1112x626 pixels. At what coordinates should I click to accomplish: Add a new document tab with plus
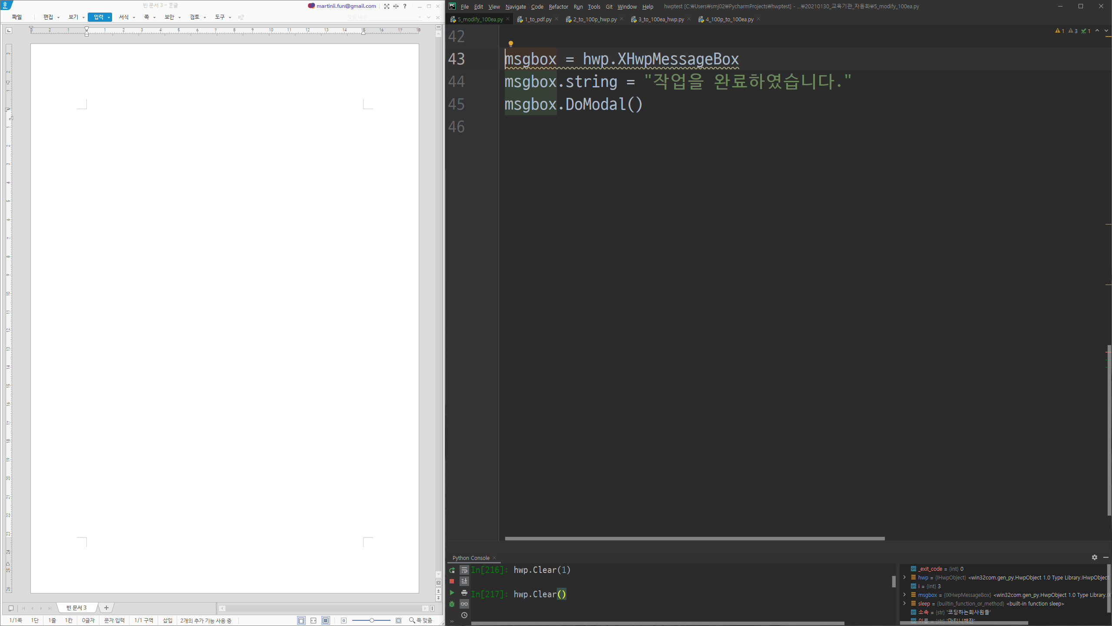click(106, 608)
